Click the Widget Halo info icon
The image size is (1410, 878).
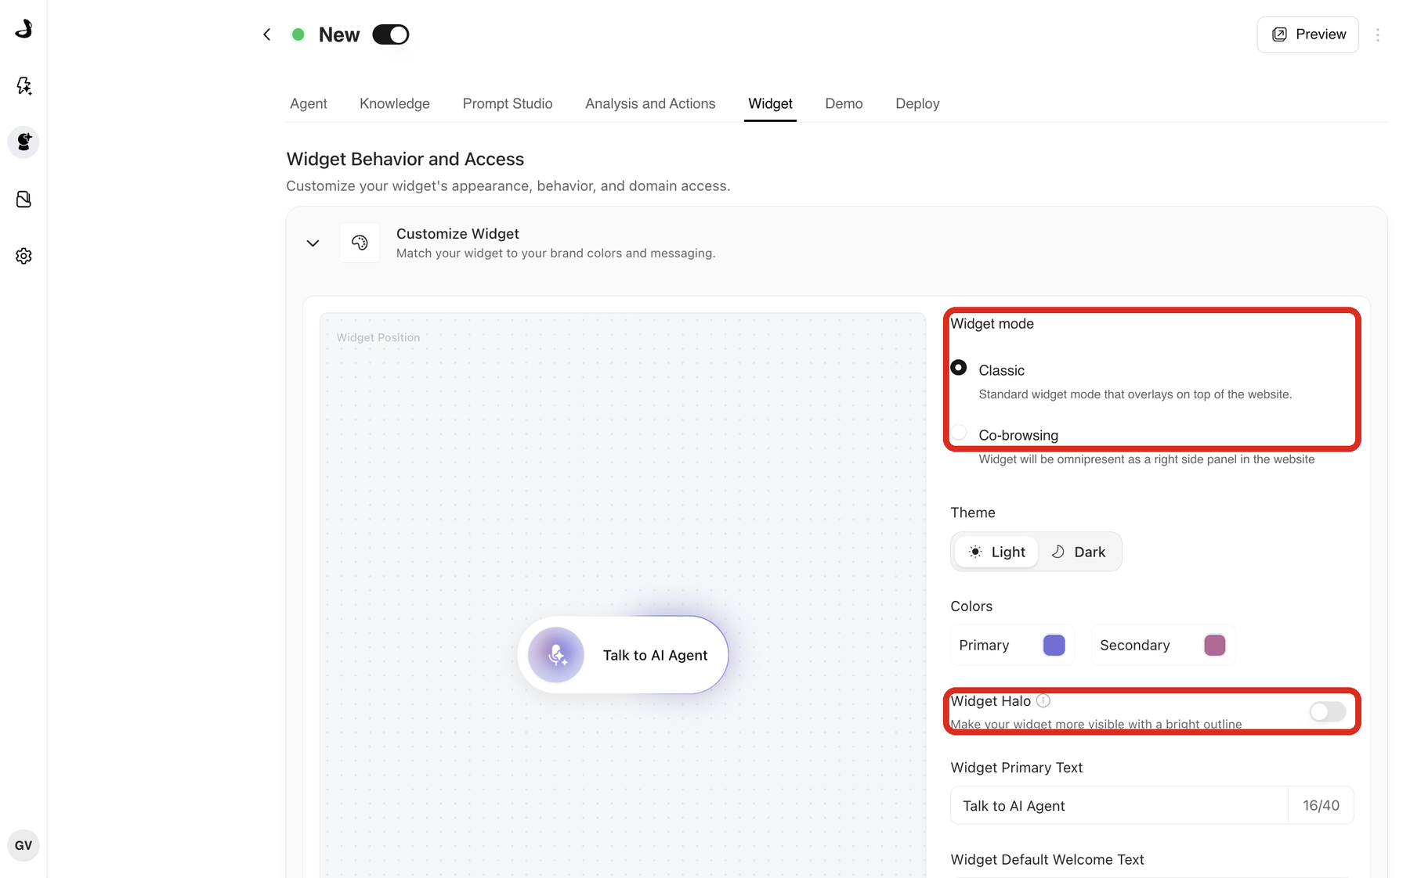(1043, 700)
